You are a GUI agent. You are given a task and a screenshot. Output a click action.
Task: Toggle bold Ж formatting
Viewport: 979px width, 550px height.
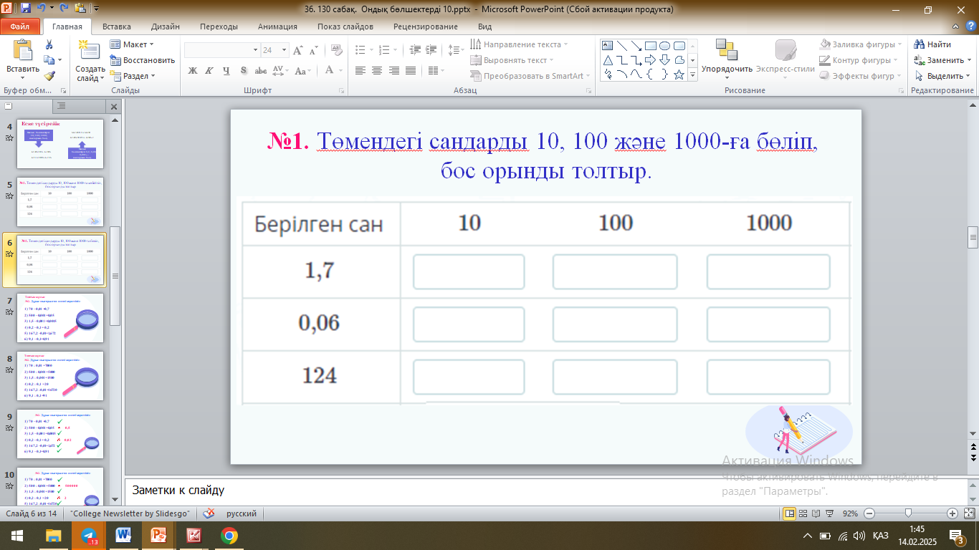(192, 70)
